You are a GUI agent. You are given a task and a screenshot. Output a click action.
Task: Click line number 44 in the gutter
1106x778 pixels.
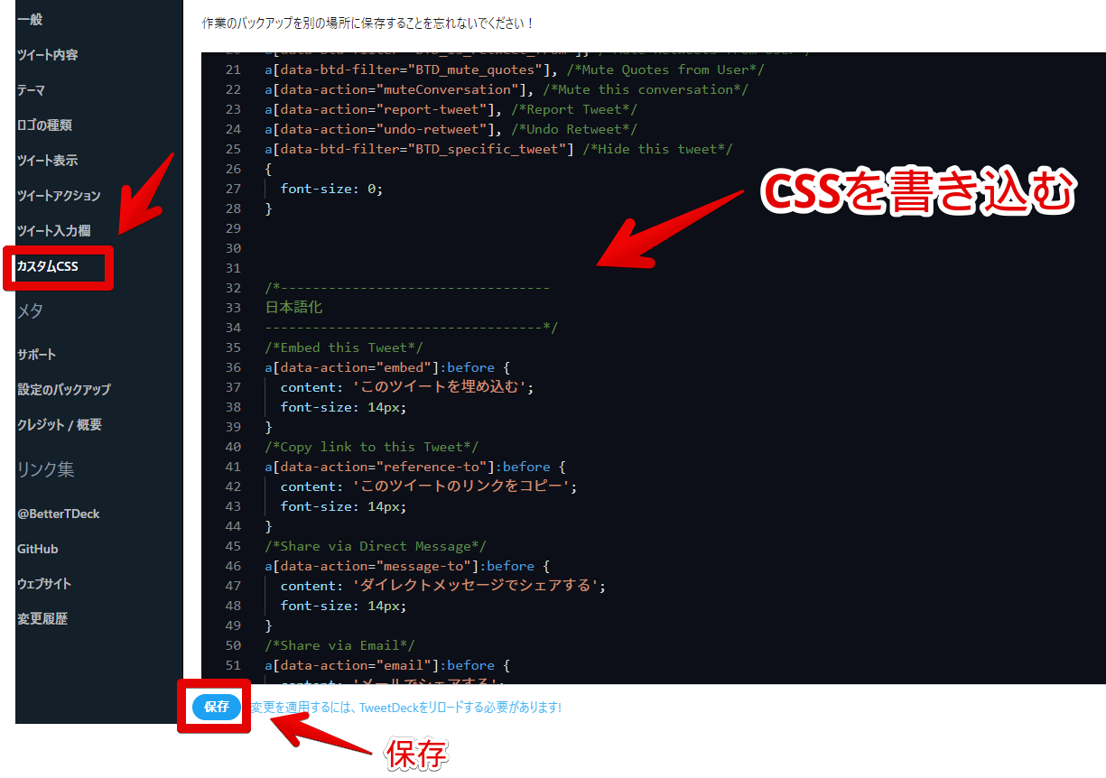233,526
